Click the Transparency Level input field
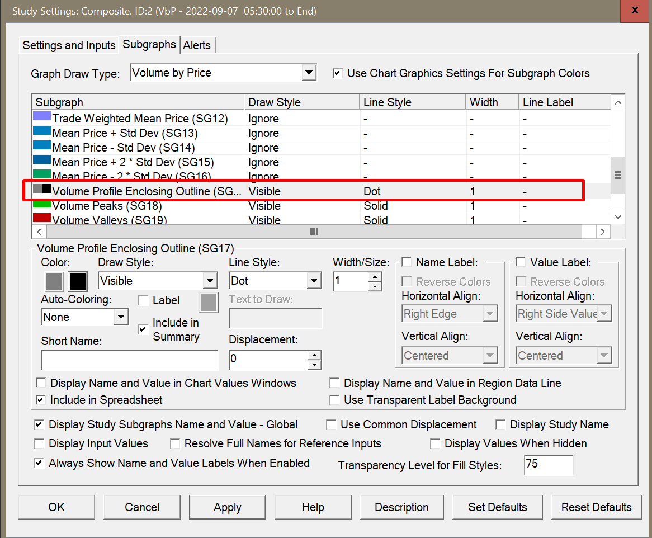Viewport: 652px width, 538px height. coord(548,465)
